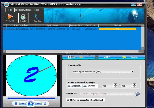Click the application logo in title bar
This screenshot has height=108, width=154.
coord(6,4)
